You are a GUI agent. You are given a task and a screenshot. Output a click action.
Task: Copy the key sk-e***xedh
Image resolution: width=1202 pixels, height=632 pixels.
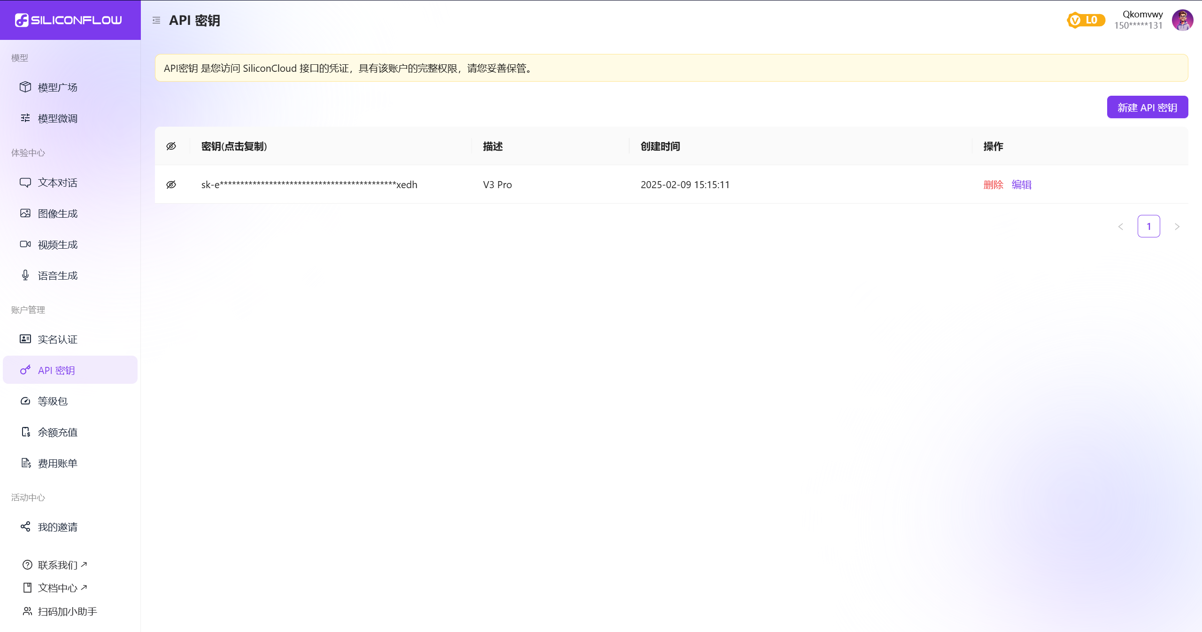[x=309, y=184]
